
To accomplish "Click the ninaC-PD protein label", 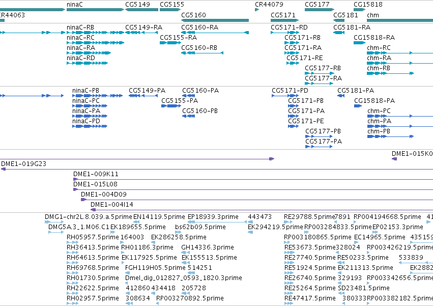I will (86, 121).
